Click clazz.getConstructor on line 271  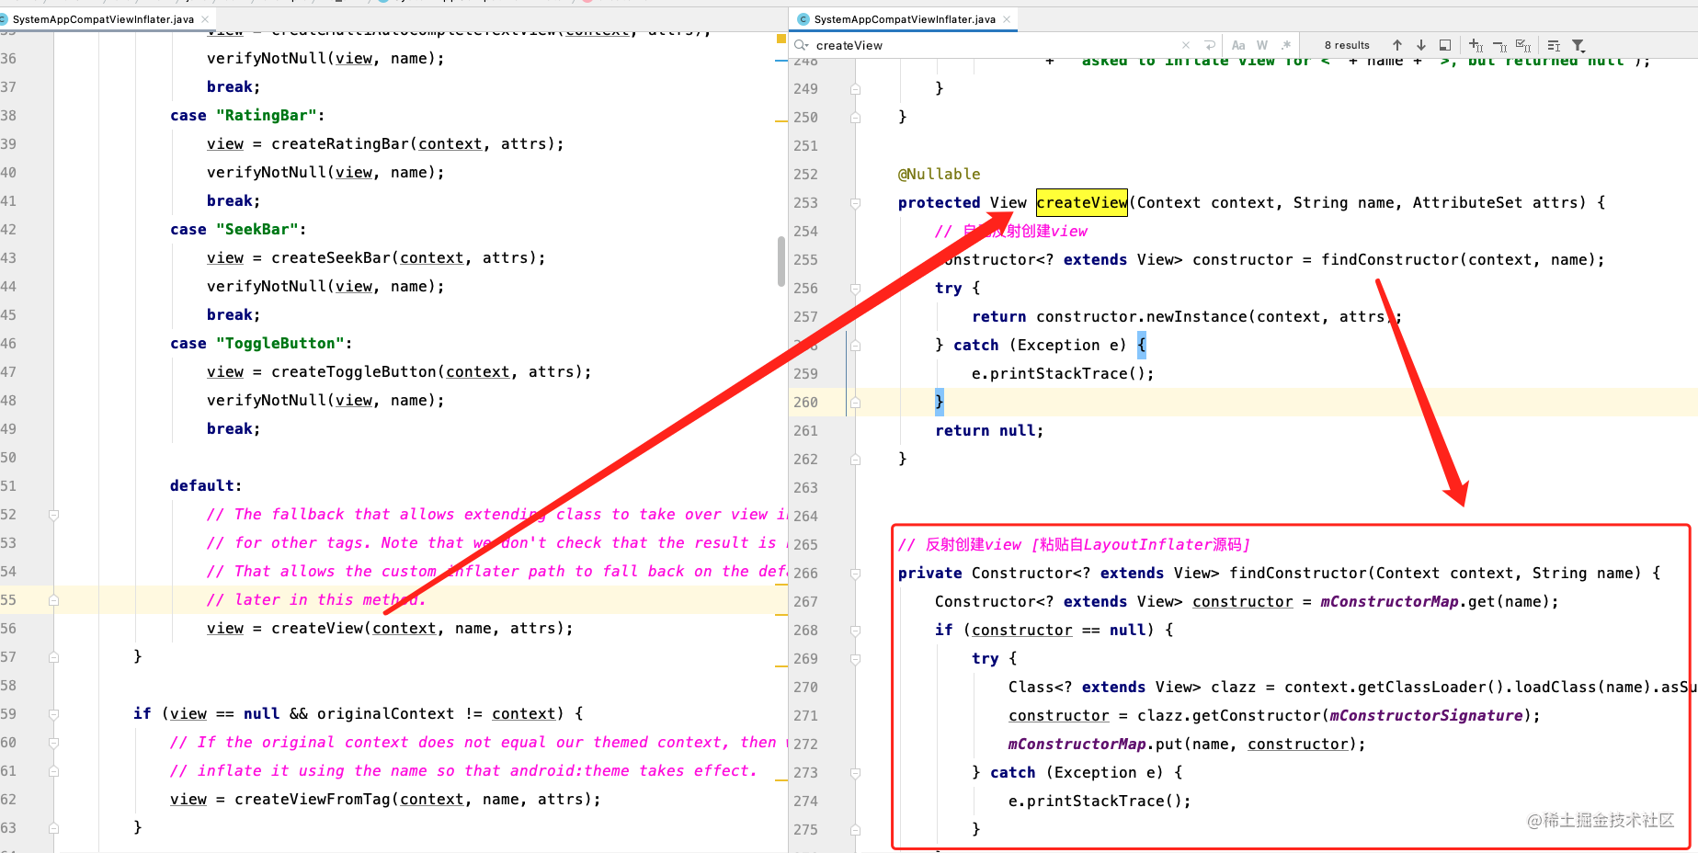coord(1228,715)
